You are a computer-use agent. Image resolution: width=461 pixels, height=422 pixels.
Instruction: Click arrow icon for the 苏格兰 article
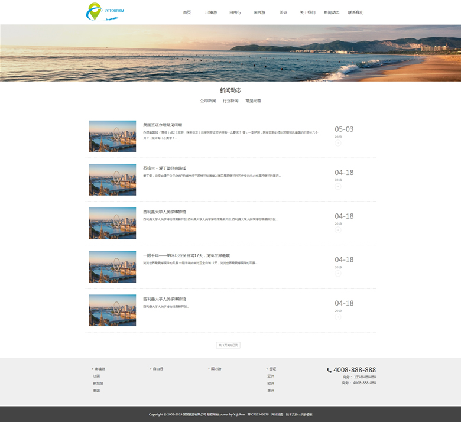coord(338,186)
